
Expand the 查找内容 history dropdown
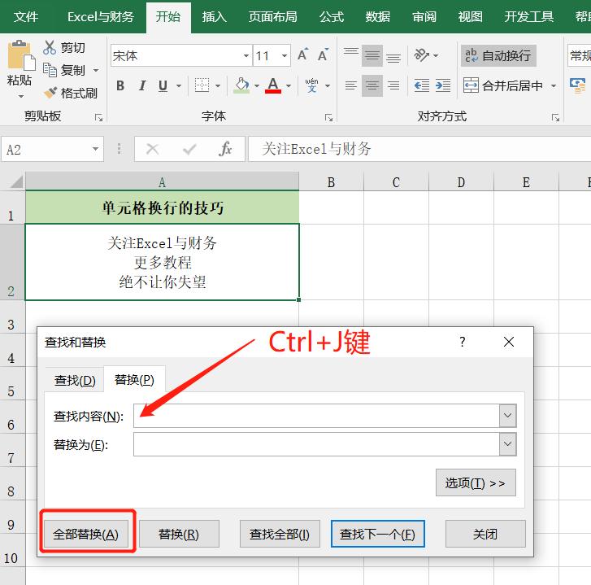[507, 415]
